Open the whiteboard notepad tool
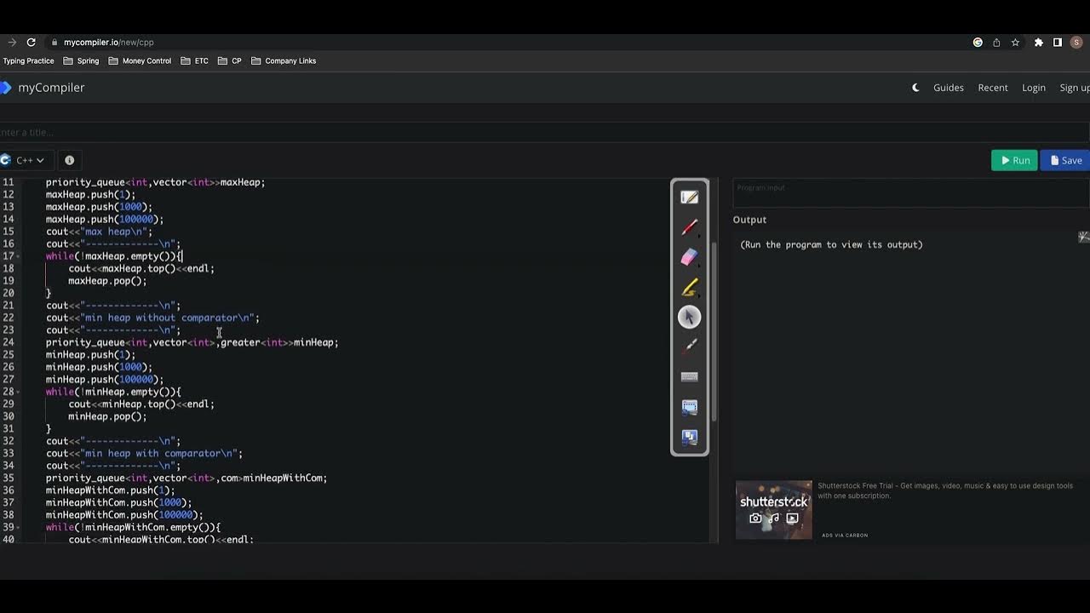 pyautogui.click(x=690, y=198)
